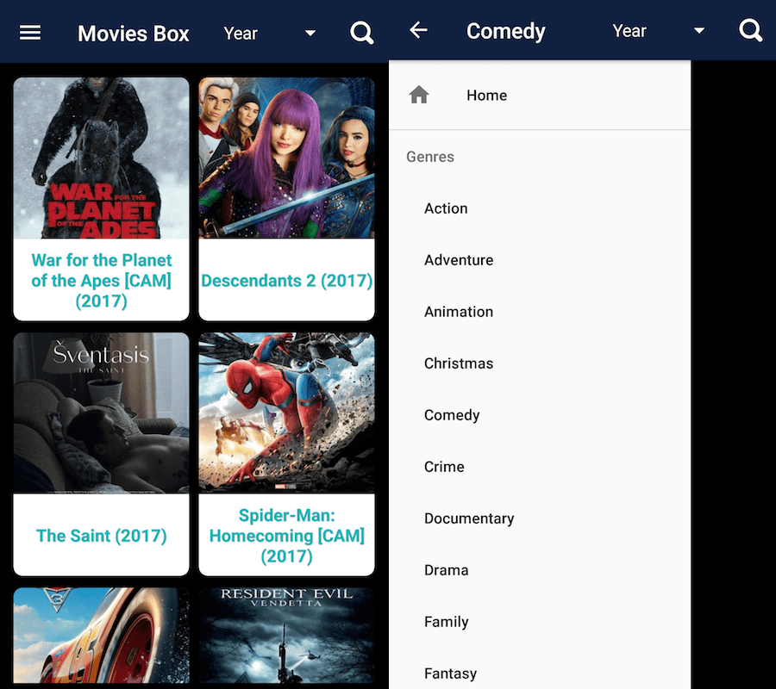Select Home in the navigation drawer
Image resolution: width=776 pixels, height=689 pixels.
[x=540, y=95]
